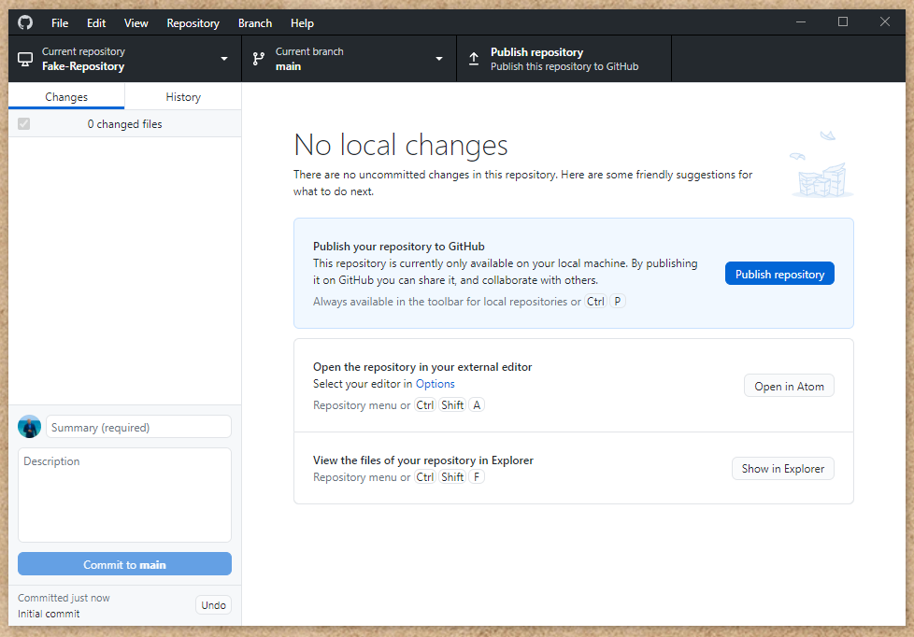Switch to the Changes tab

coord(66,97)
